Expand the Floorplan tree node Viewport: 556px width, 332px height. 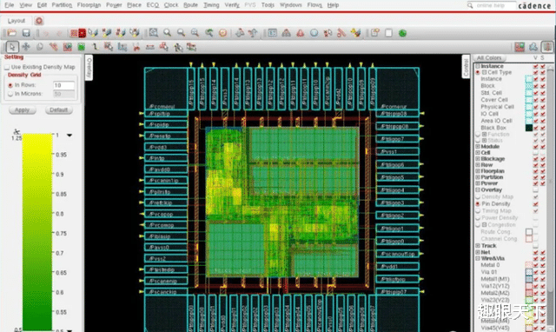click(478, 171)
